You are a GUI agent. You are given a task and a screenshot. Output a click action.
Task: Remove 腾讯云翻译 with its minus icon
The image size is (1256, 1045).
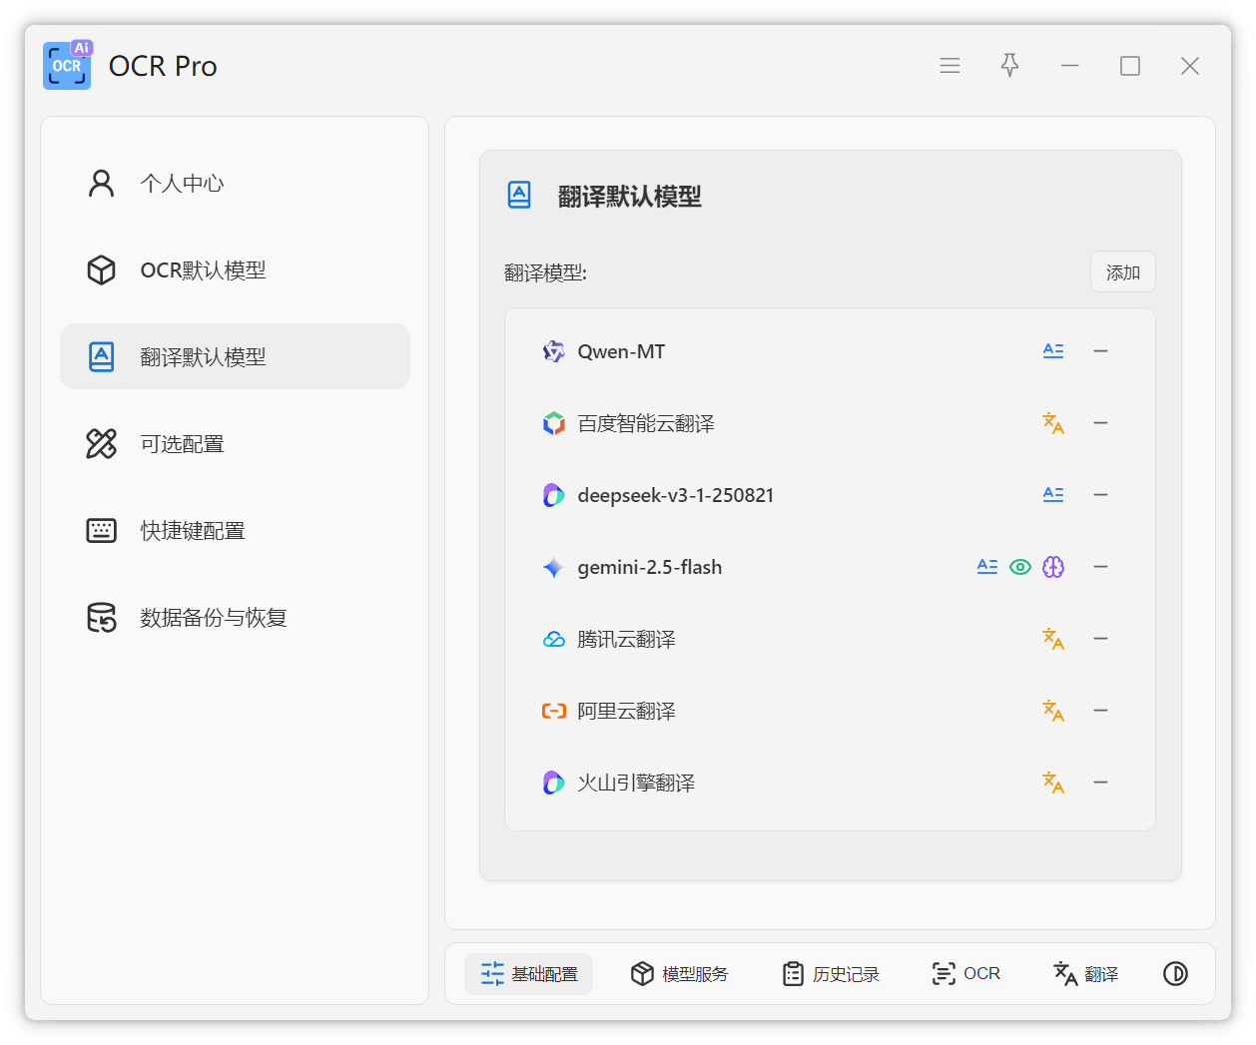[x=1100, y=639]
